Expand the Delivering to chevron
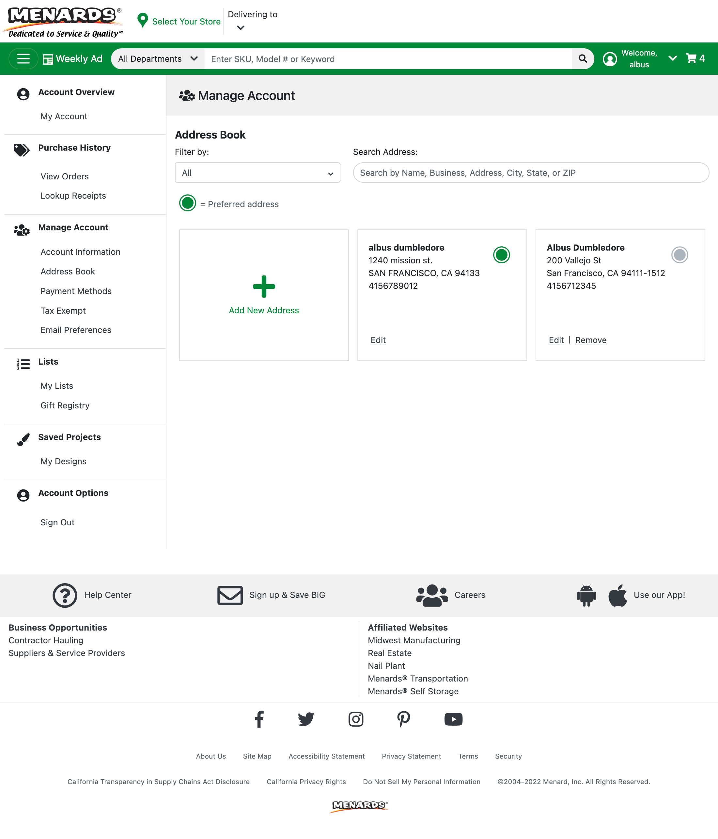Viewport: 718px width, 839px height. 241,28
